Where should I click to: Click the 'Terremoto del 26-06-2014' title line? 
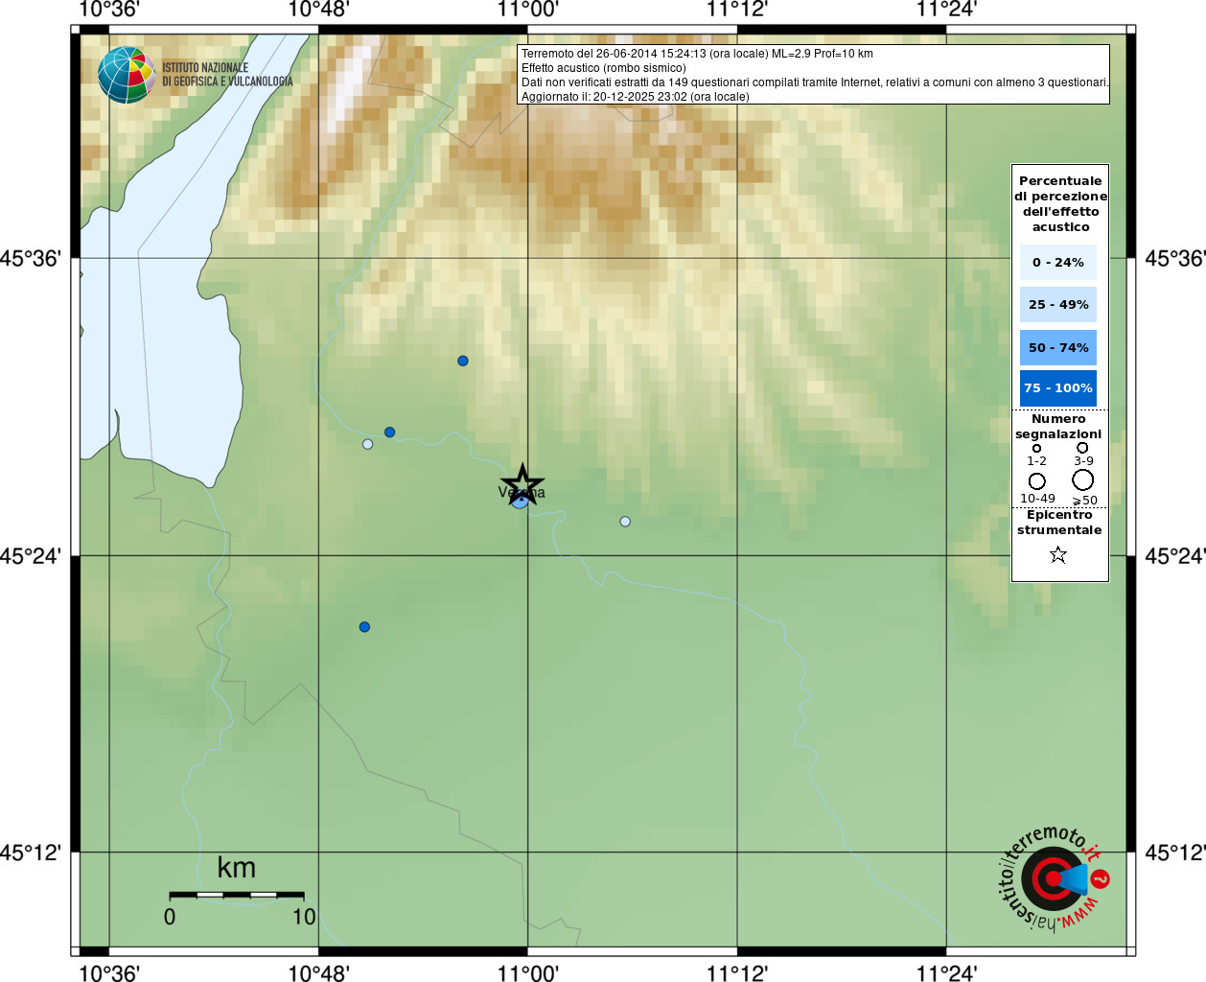[x=697, y=54]
